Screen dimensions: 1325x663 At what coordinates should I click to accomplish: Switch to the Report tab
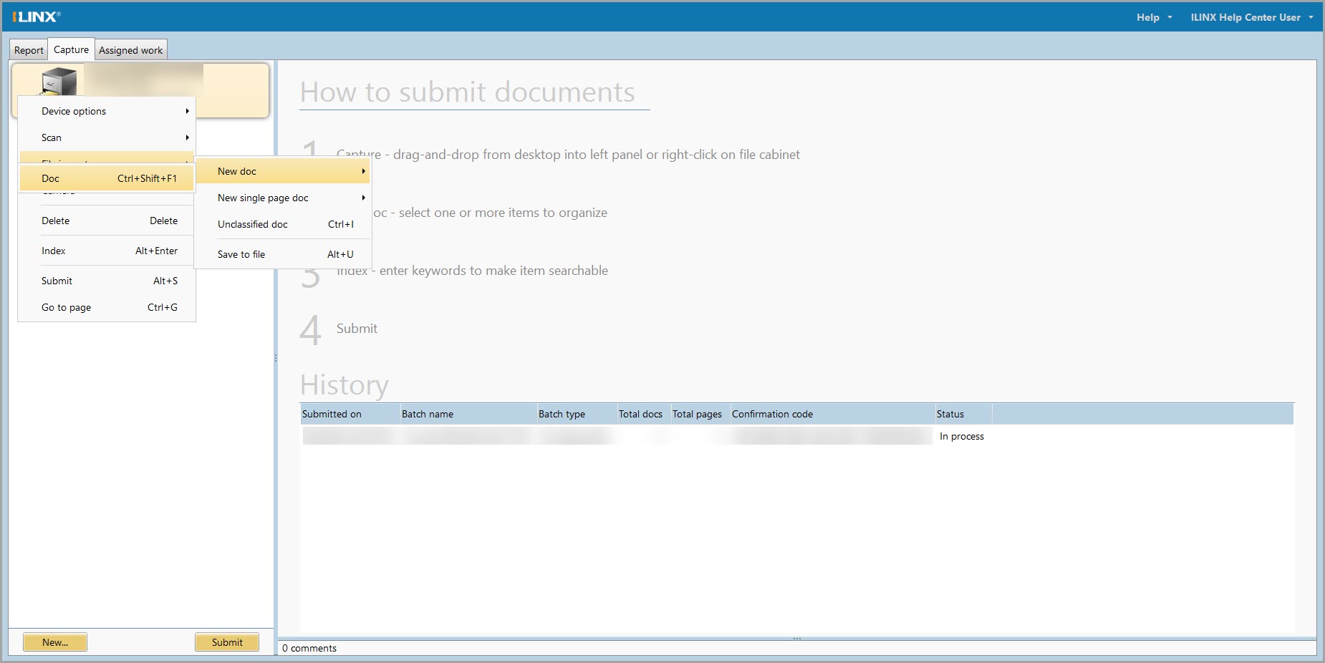29,50
